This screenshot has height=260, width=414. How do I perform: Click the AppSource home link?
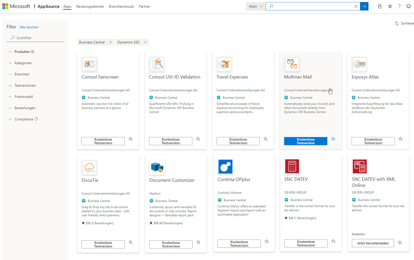coord(48,7)
